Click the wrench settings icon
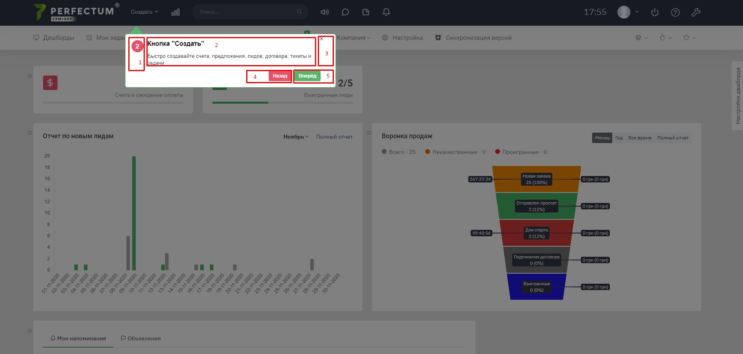743x354 pixels. click(696, 12)
